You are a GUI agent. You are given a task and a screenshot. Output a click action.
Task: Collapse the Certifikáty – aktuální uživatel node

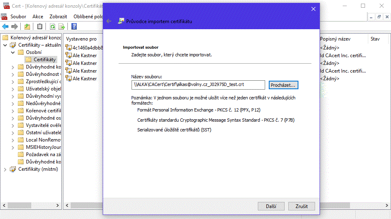coord(5,45)
